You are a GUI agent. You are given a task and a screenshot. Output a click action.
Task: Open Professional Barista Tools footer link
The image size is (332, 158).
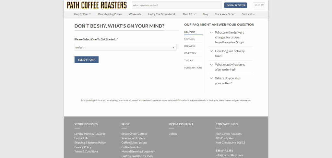coord(137,156)
